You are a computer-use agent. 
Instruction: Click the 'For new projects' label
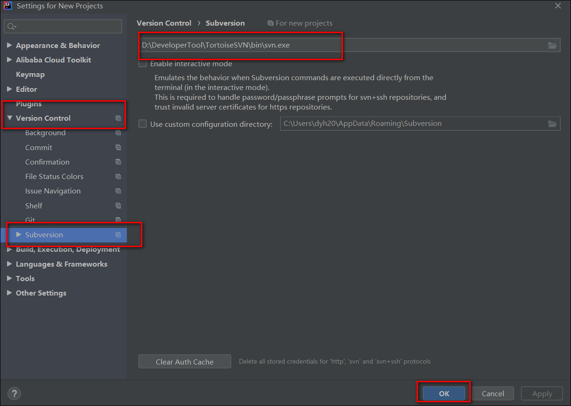304,23
